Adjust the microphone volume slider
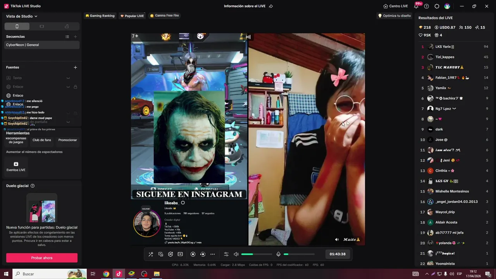 299,254
